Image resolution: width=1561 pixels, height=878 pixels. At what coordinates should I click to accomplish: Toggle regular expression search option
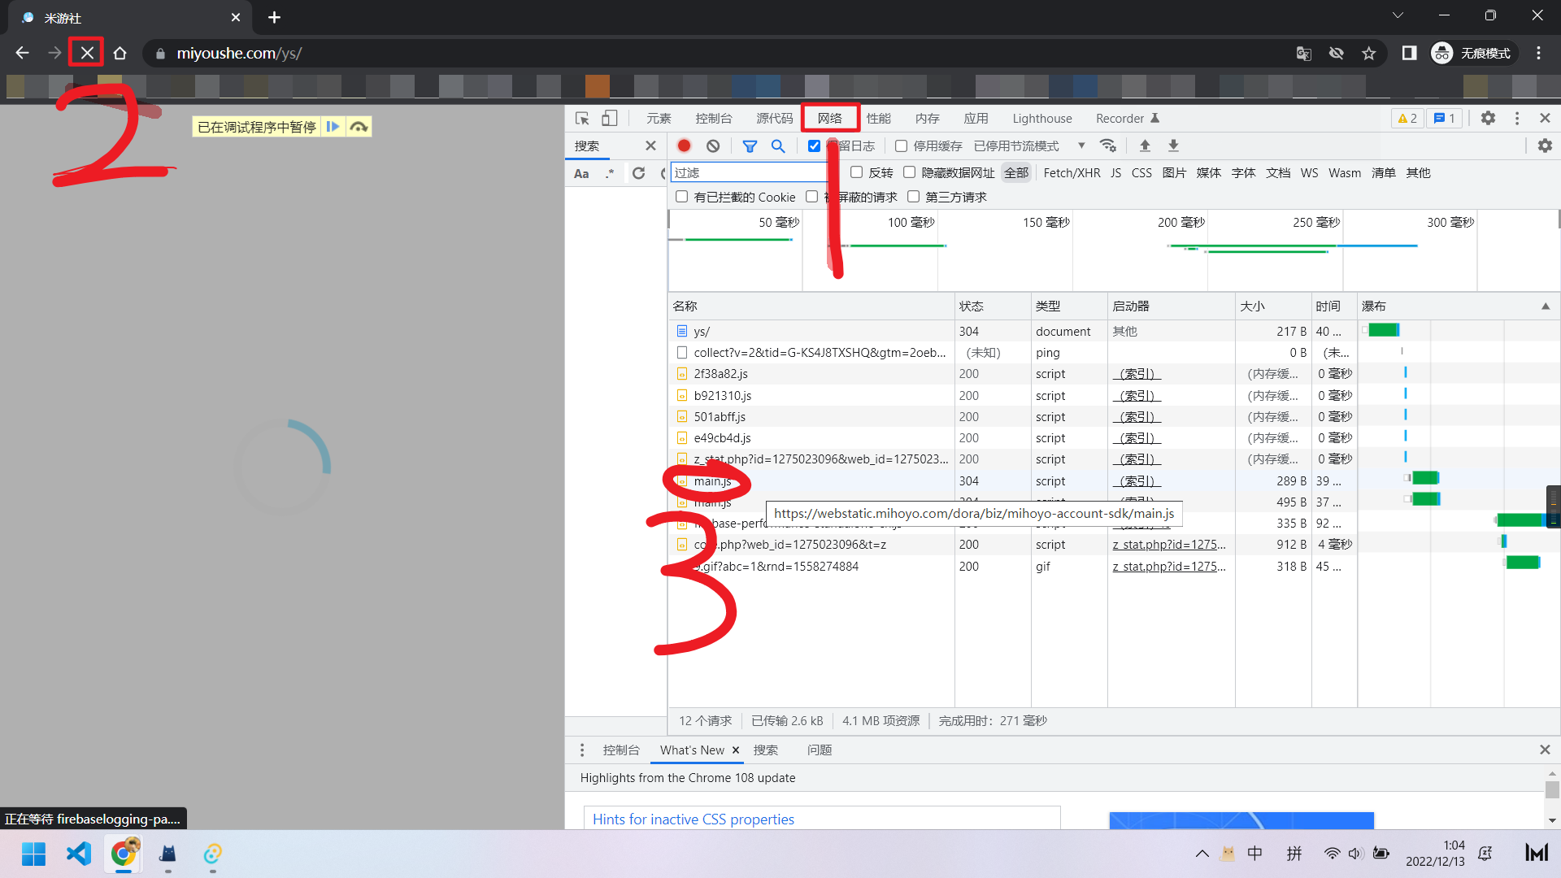610,173
